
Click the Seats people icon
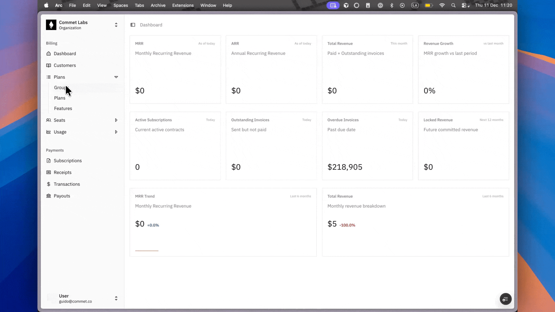point(49,120)
